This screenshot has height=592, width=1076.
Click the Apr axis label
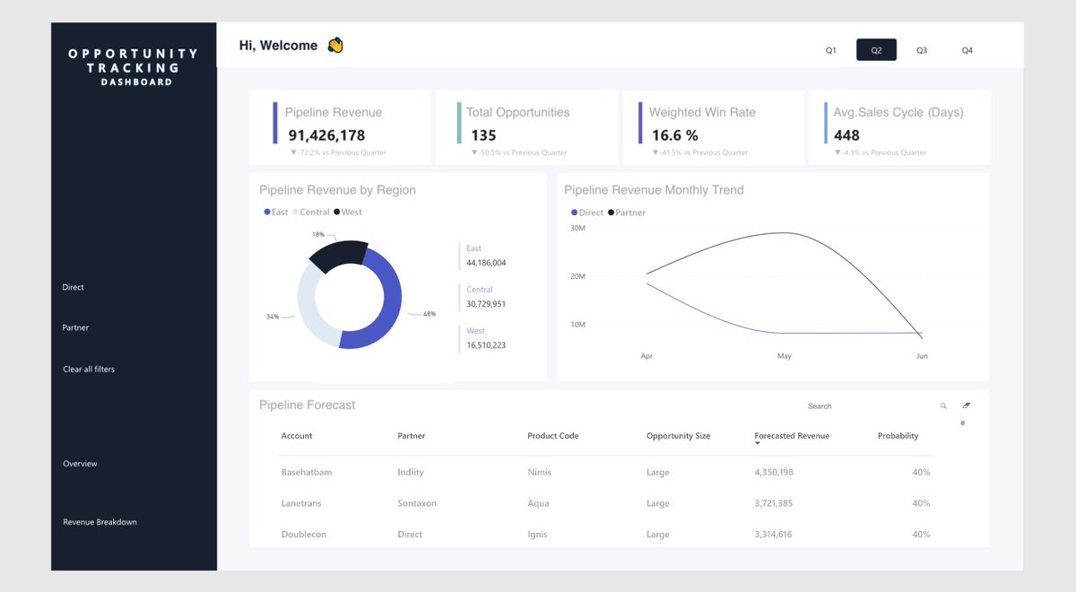(646, 356)
